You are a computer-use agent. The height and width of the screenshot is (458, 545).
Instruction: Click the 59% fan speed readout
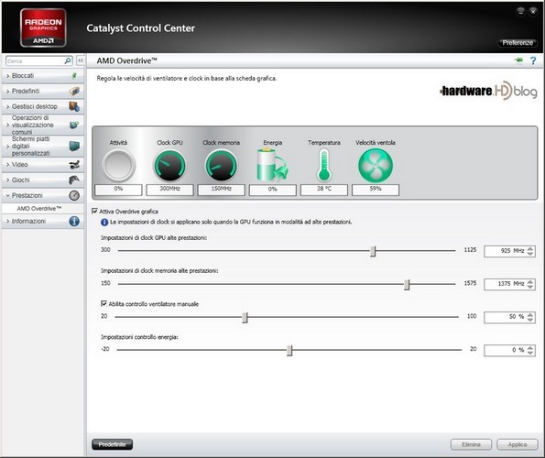(376, 190)
